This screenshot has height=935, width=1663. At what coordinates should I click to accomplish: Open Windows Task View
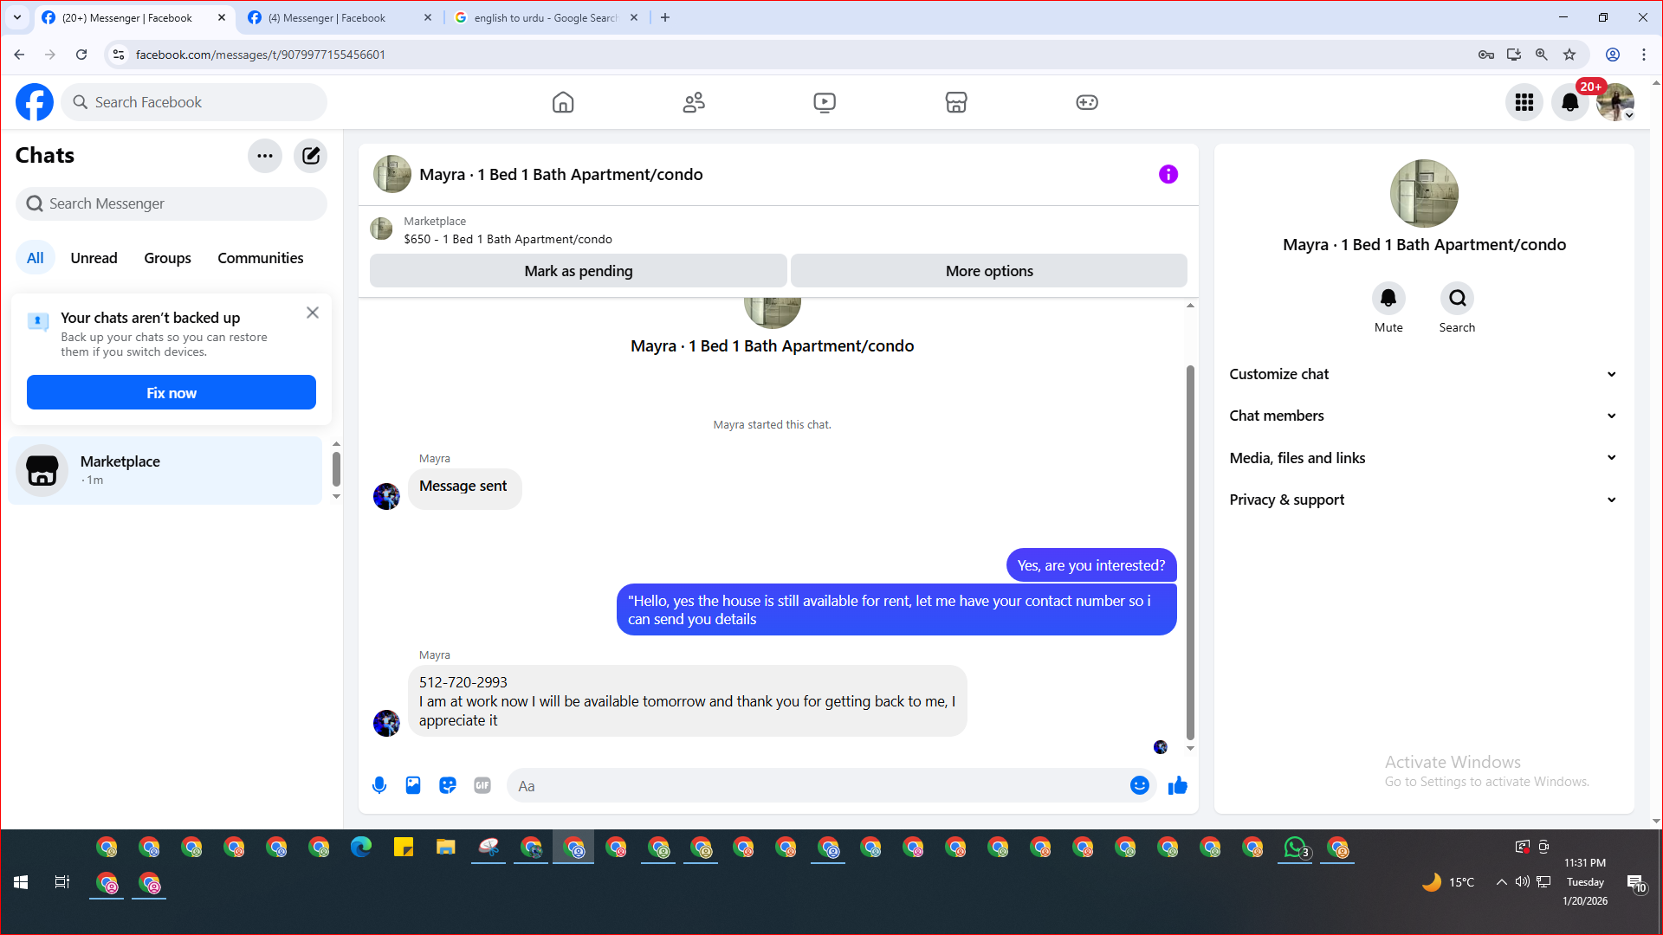click(x=62, y=882)
